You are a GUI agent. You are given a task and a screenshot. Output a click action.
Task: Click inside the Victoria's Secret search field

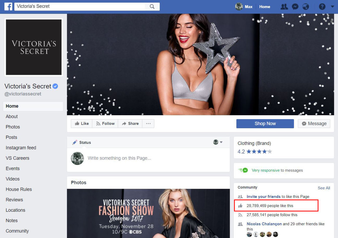(80, 7)
